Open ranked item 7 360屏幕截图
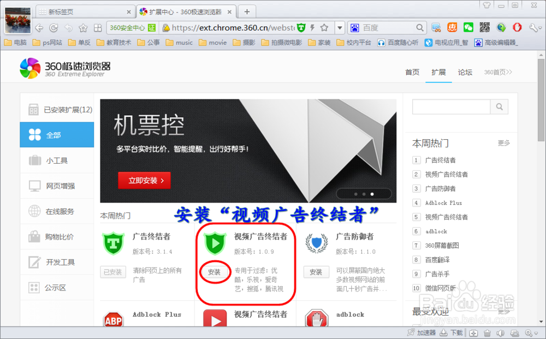Viewport: 546px width, 339px height. pos(442,245)
